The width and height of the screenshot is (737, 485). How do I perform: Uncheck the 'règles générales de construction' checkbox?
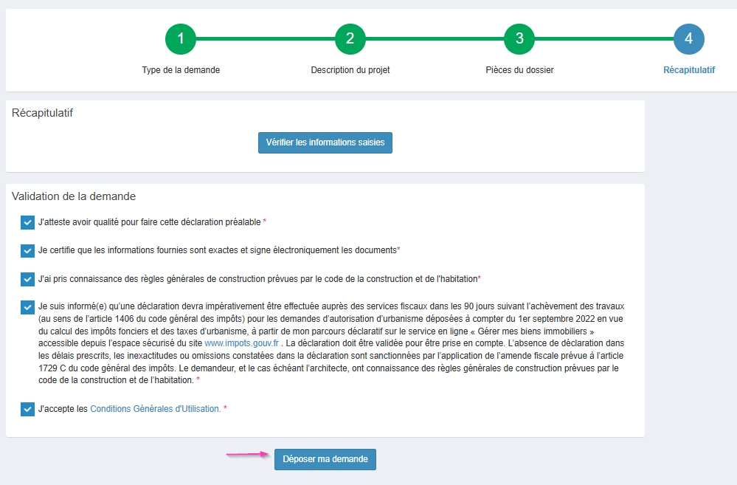click(x=28, y=279)
